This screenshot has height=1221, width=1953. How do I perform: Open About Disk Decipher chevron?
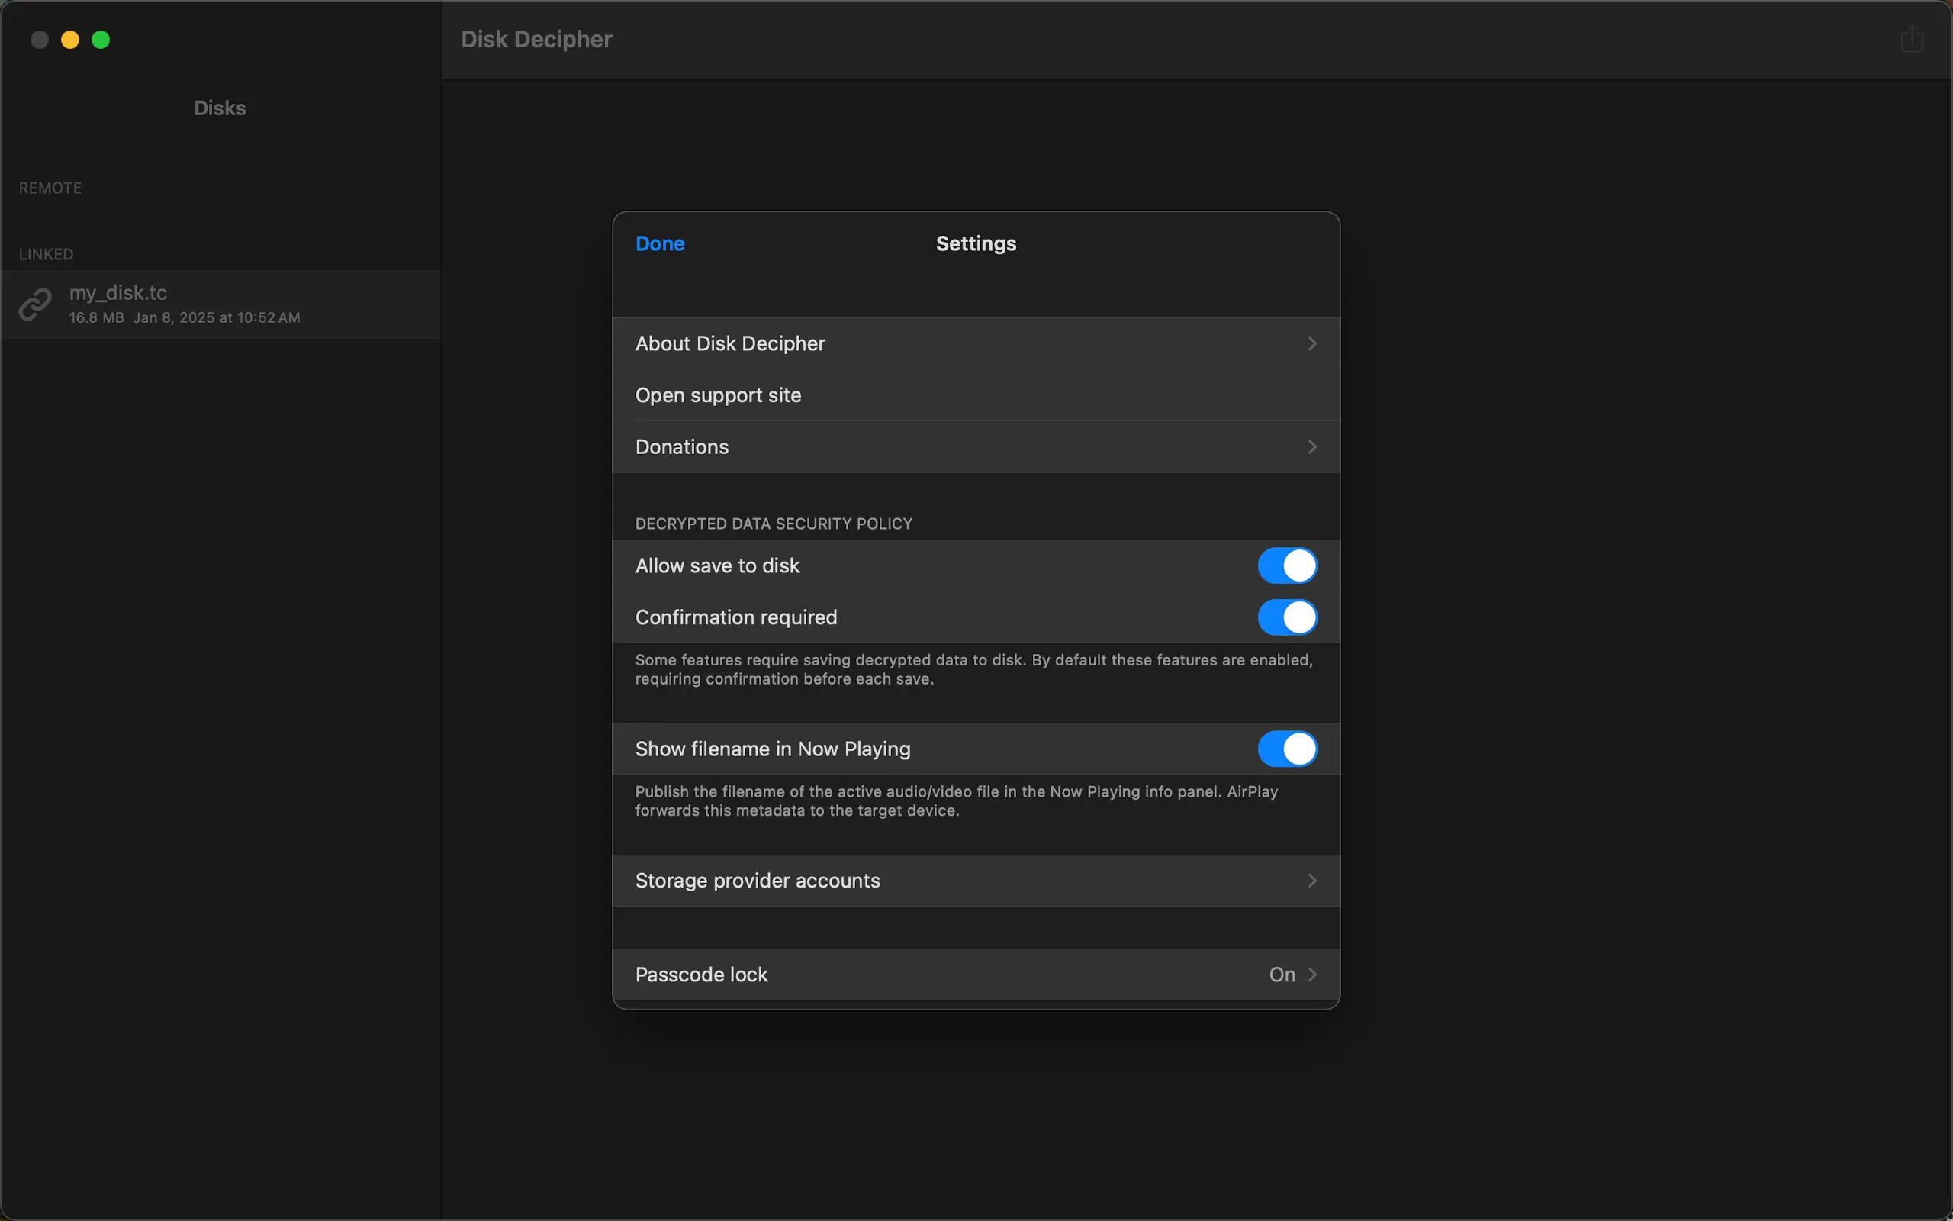coord(1312,343)
